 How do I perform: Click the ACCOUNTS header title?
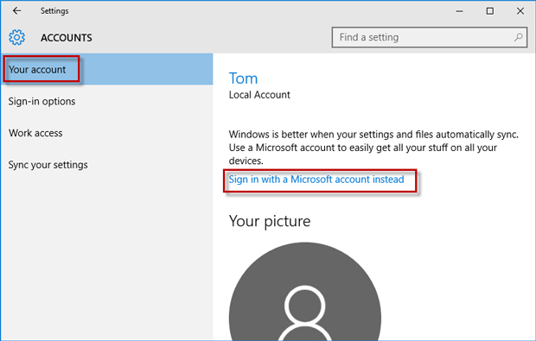[67, 37]
